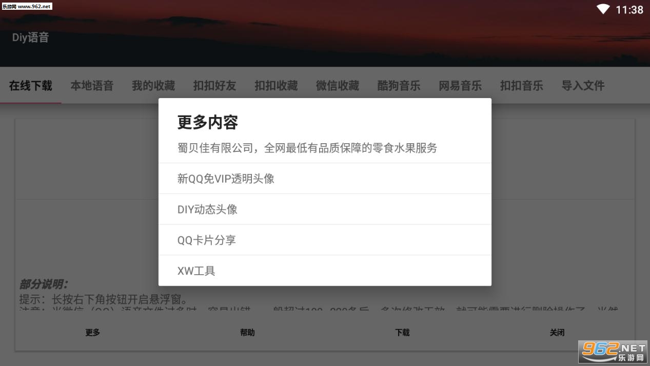Screen dimensions: 650x366
Task: Switch to the 导入文件 tab
Action: [583, 85]
